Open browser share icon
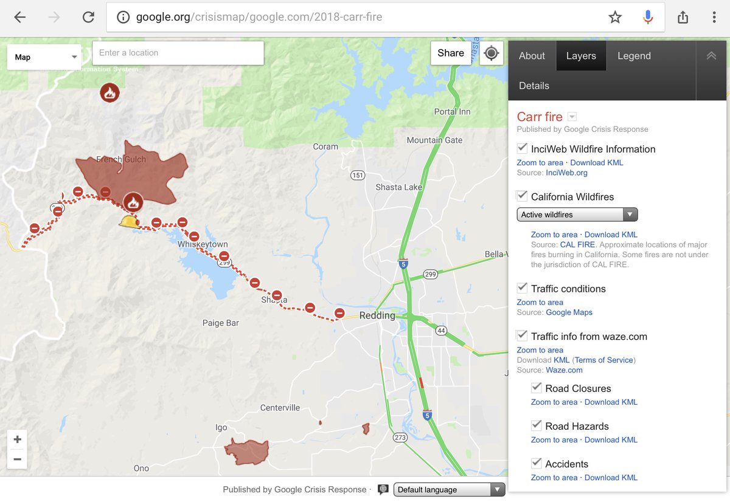Screen dimensions: 730x502 [x=683, y=17]
